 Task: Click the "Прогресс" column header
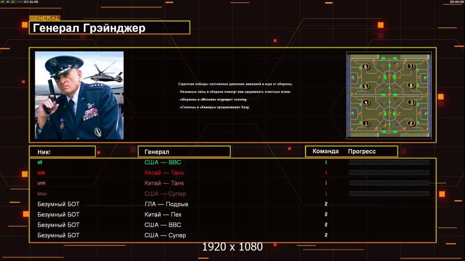coord(362,151)
